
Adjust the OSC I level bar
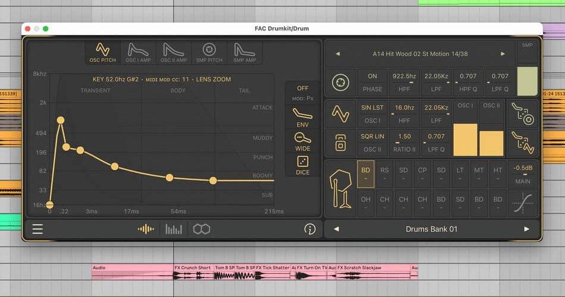coord(465,140)
